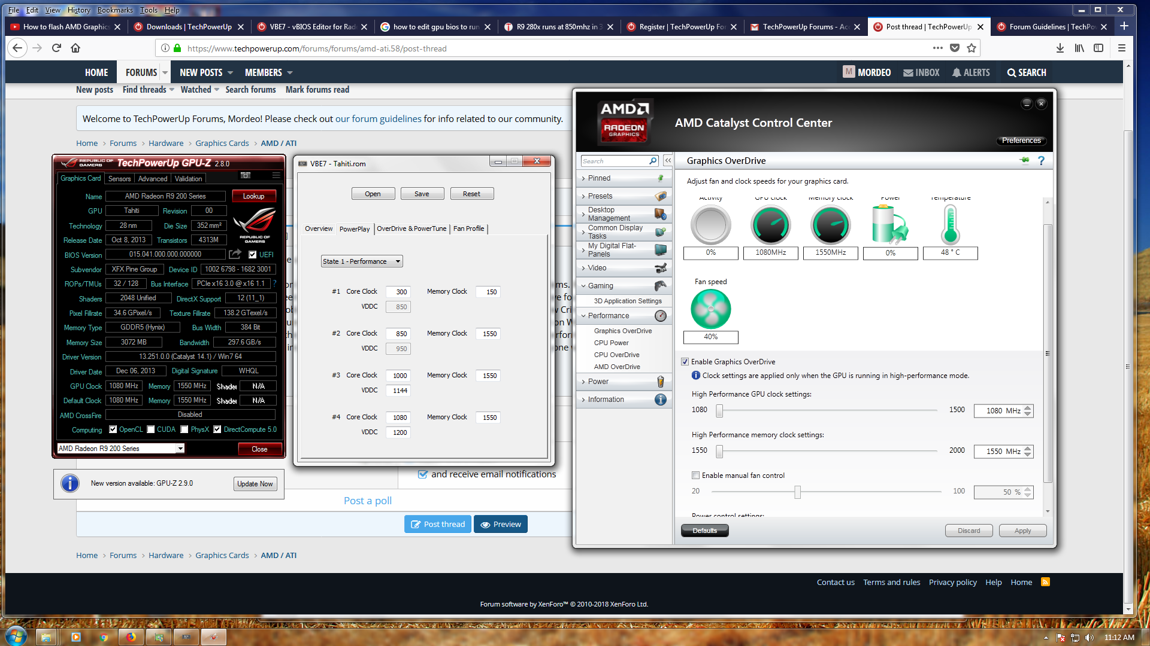Click the temperature thermometer icon
This screenshot has width=1150, height=646.
951,225
